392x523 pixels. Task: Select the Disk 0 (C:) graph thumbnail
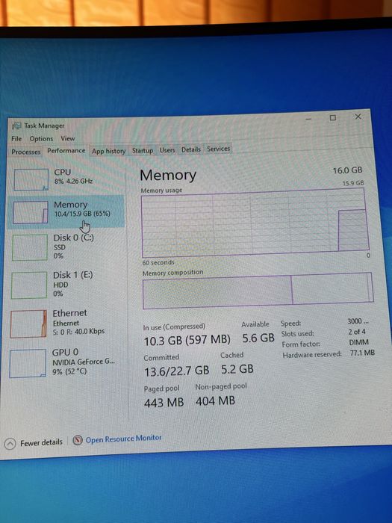tap(30, 247)
